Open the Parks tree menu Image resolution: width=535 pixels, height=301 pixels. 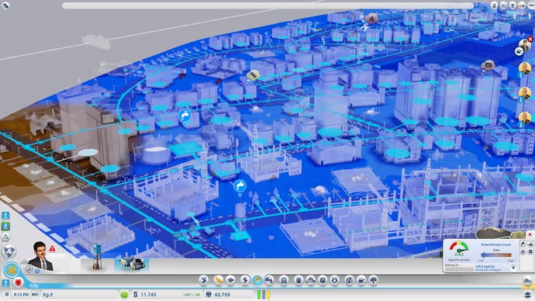click(374, 280)
